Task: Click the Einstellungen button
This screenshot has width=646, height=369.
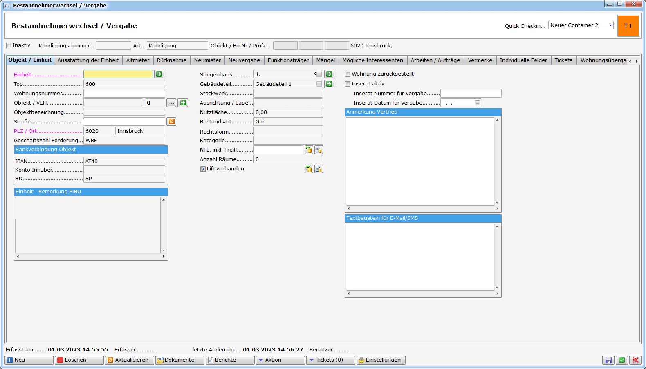Action: point(381,360)
